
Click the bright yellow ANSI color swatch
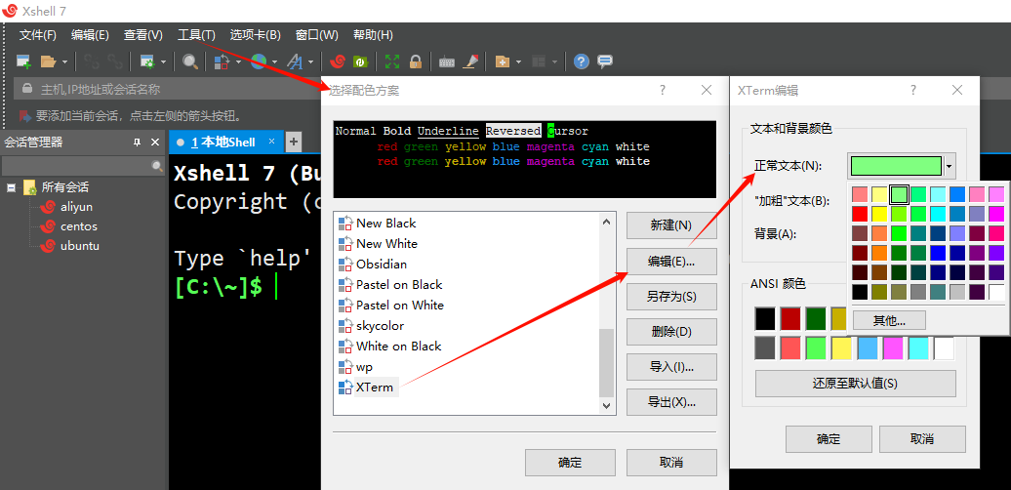click(x=841, y=348)
